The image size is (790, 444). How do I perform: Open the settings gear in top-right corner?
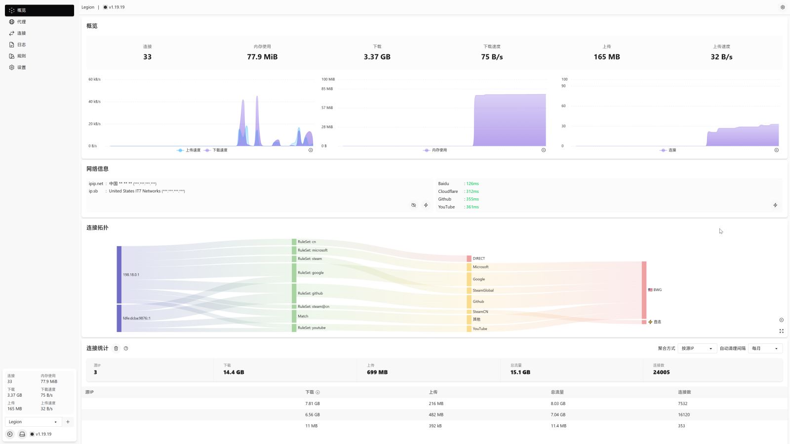pos(782,7)
